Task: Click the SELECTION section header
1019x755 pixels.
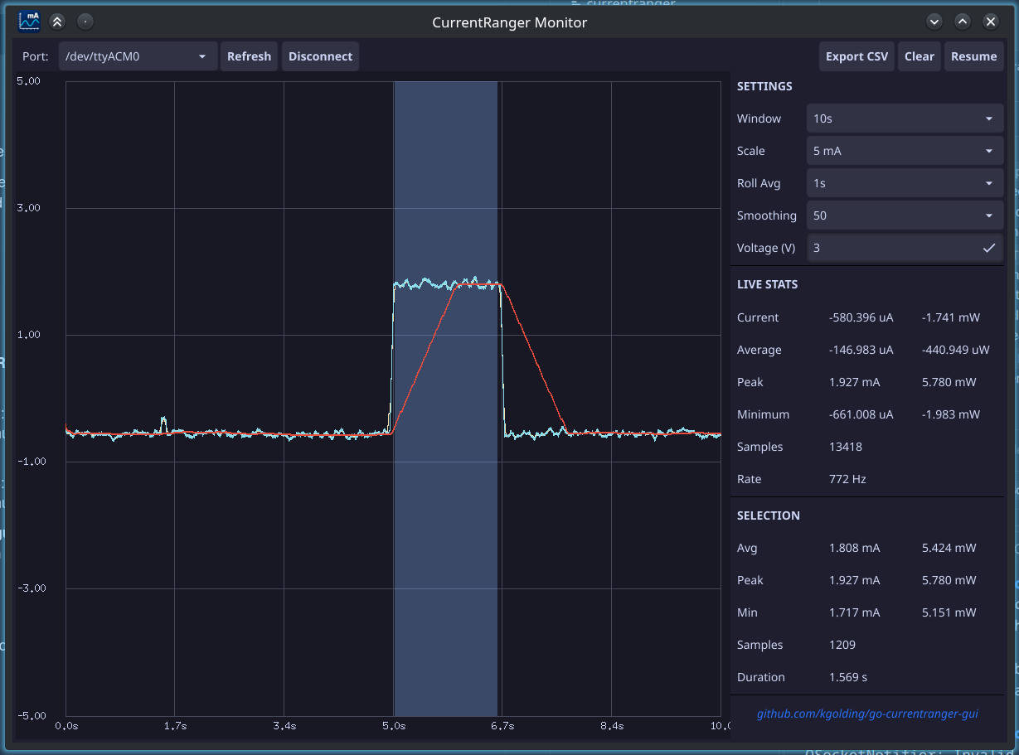Action: tap(768, 515)
